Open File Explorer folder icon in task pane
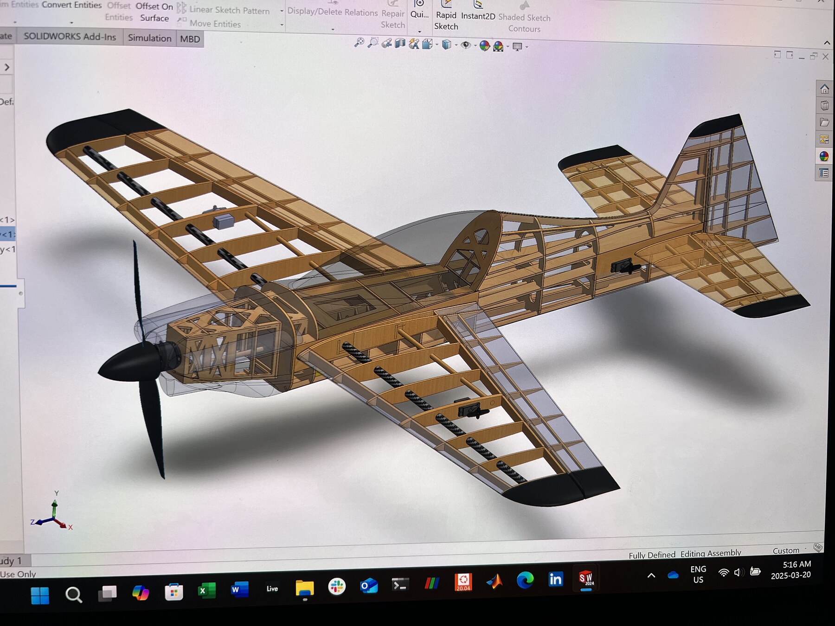 point(824,122)
